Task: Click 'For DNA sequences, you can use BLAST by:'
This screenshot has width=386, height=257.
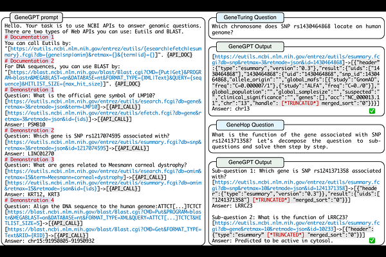Action: [62, 66]
